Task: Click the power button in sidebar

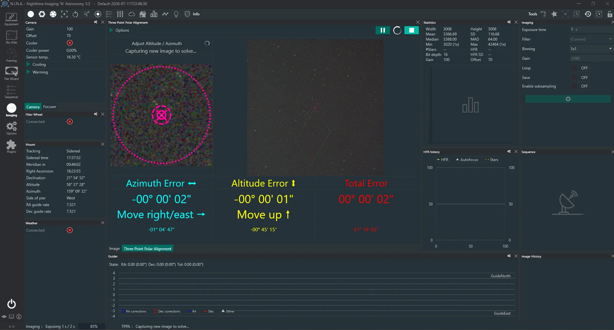Action: (x=12, y=304)
